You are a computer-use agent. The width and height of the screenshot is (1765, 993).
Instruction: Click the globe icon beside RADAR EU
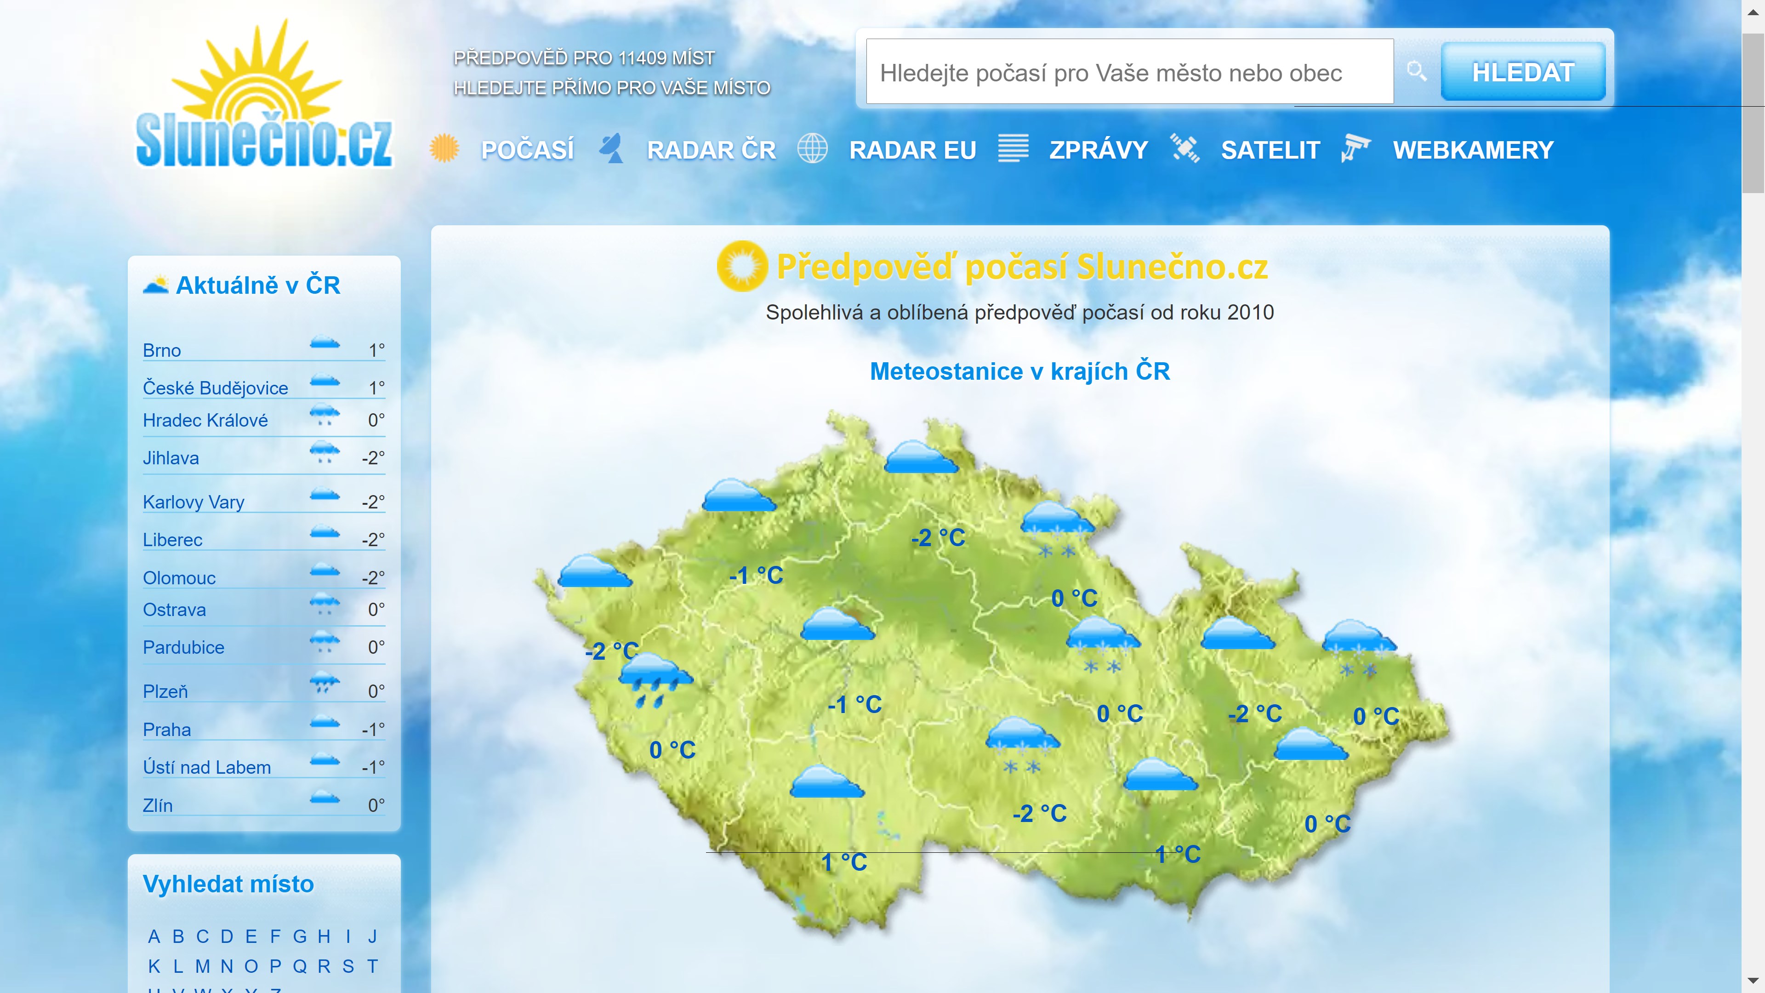point(812,148)
